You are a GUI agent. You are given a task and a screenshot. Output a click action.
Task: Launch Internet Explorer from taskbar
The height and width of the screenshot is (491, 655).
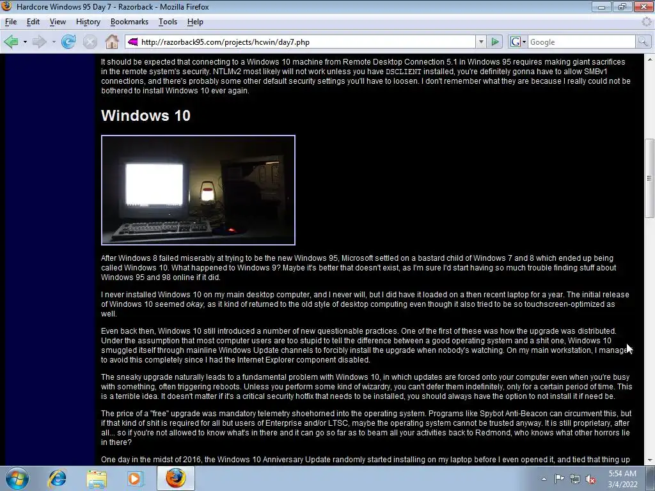pyautogui.click(x=57, y=478)
